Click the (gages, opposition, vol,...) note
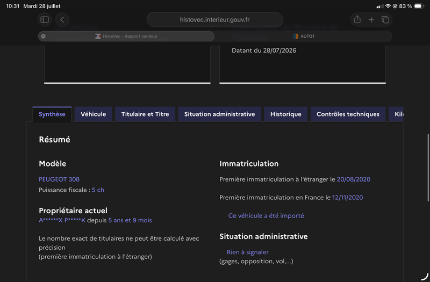Screen dimensions: 430x282 256,261
